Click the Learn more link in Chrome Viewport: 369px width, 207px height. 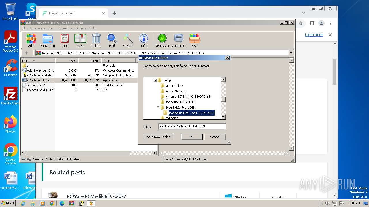[x=314, y=35]
